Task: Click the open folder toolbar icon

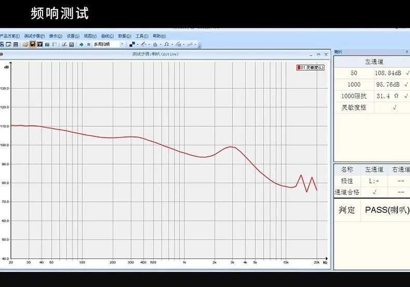Action: [x=25, y=45]
